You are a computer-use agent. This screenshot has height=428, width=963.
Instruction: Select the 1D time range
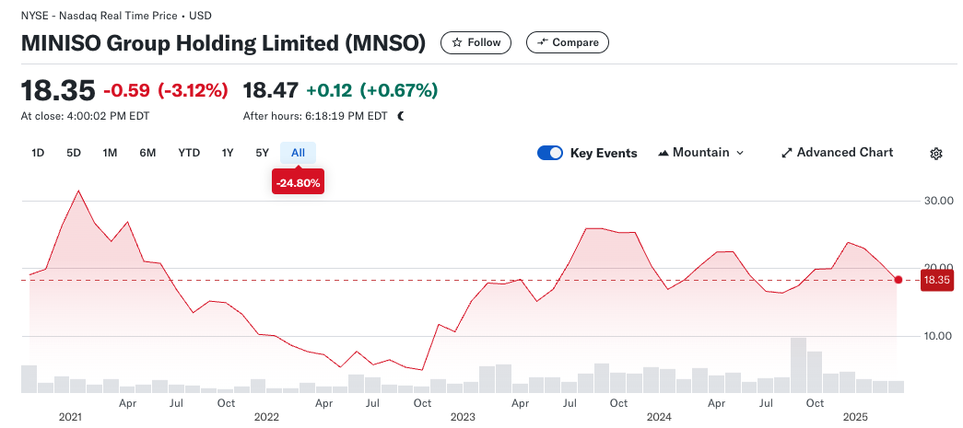point(38,153)
